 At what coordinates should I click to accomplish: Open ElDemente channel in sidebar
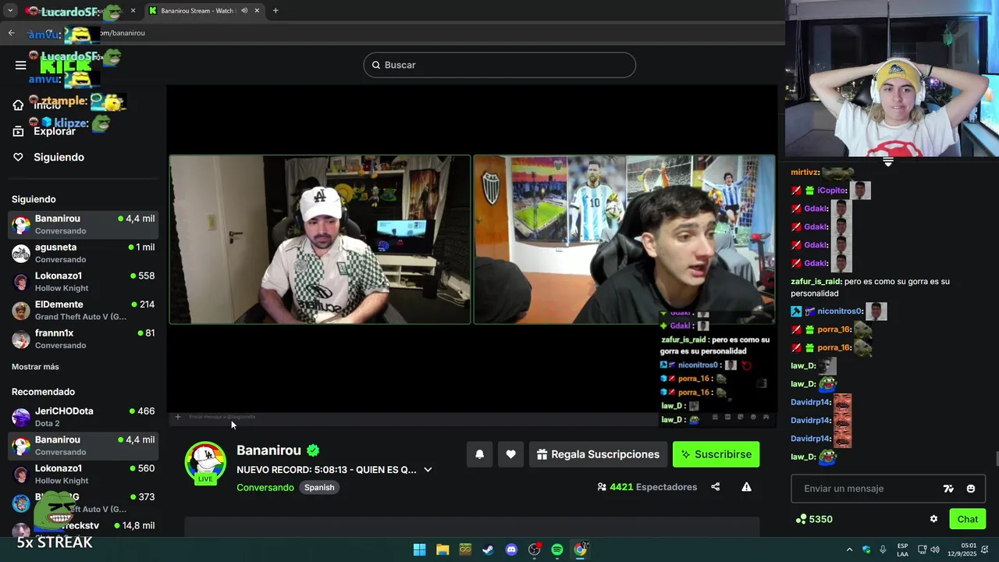[84, 310]
